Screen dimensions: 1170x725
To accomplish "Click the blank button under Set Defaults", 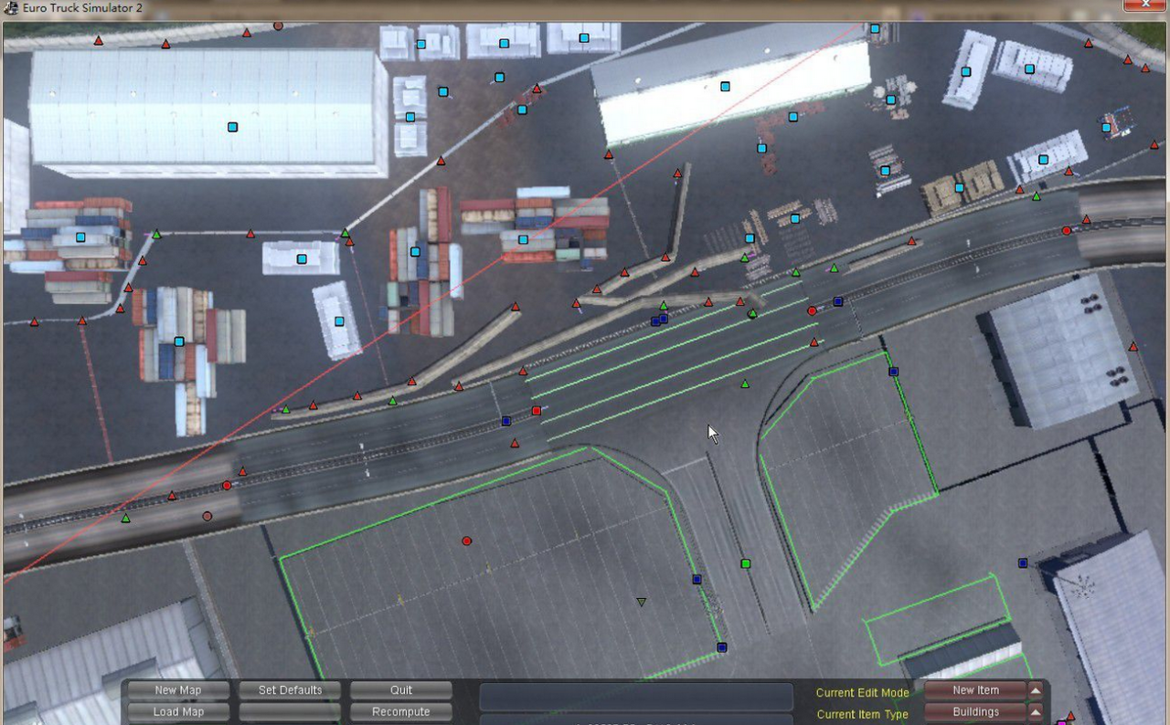I will (x=290, y=711).
